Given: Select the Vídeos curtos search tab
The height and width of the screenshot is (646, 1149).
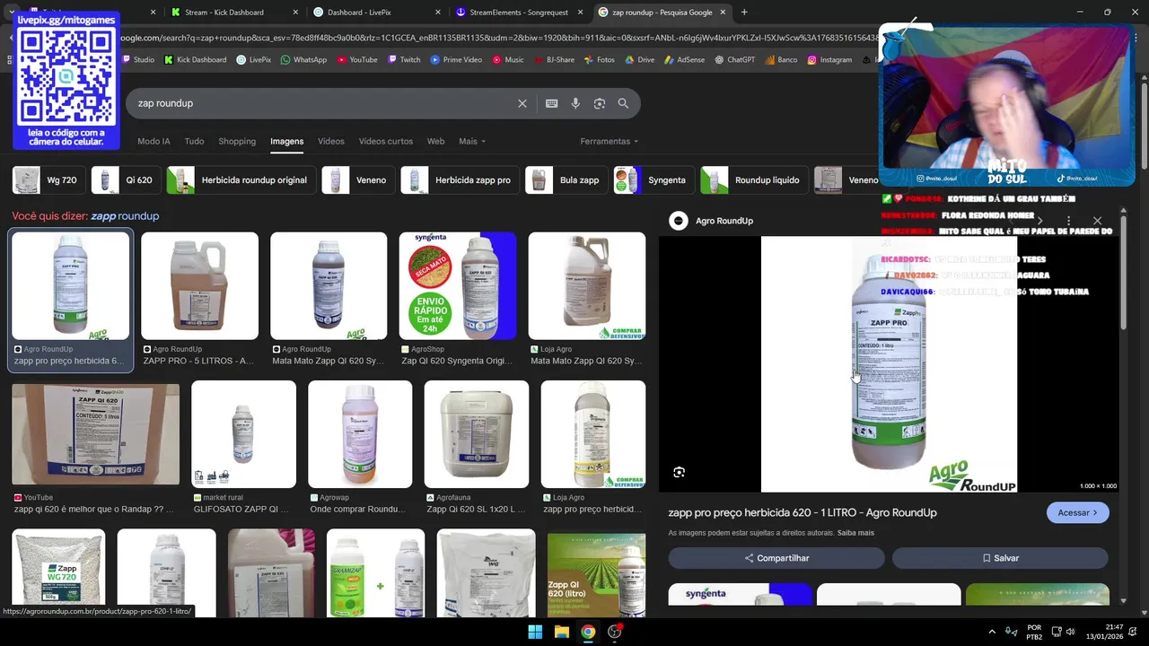Looking at the screenshot, I should 386,141.
